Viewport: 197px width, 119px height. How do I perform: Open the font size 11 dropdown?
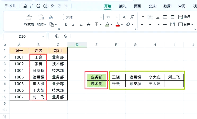[117, 17]
